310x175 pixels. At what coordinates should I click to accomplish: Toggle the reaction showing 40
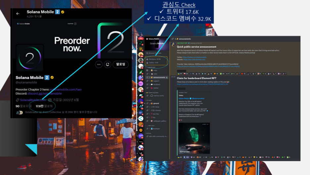tap(199, 157)
